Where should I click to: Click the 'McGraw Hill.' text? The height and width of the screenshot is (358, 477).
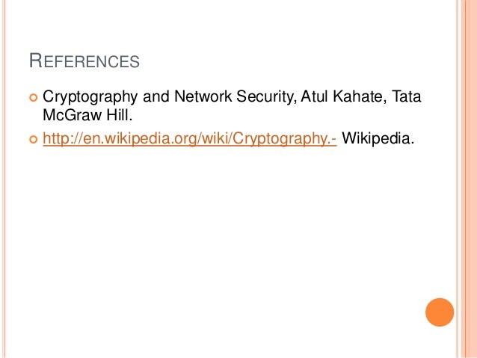pyautogui.click(x=87, y=115)
